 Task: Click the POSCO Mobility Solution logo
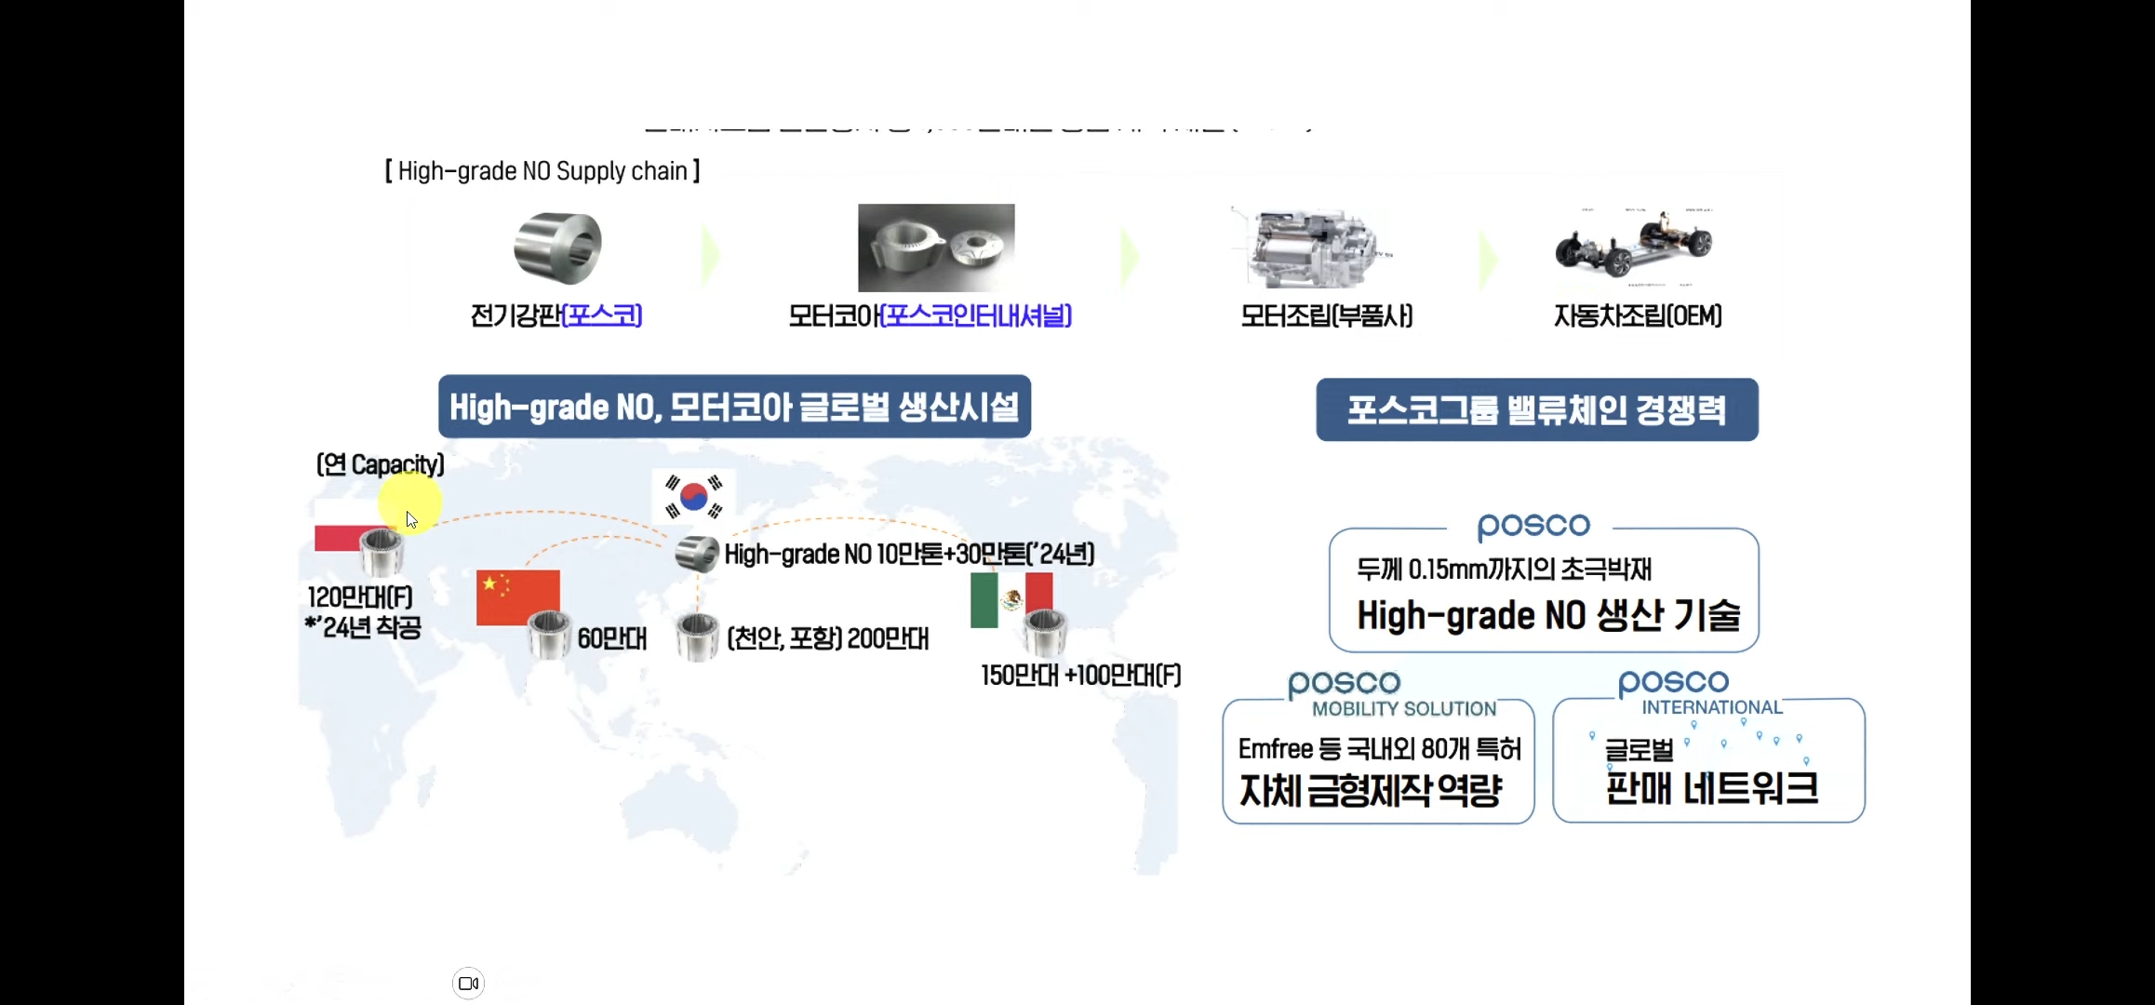tap(1393, 694)
